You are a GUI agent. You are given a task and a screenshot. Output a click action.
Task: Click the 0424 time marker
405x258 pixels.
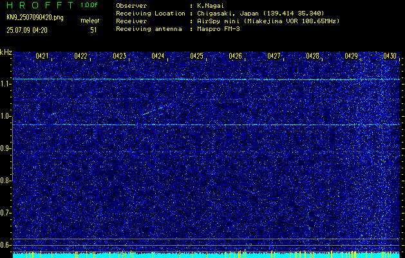click(158, 55)
